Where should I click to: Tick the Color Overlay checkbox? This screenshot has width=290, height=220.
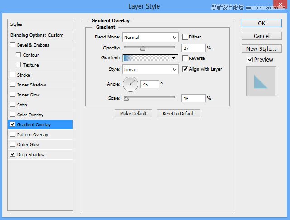(x=13, y=115)
